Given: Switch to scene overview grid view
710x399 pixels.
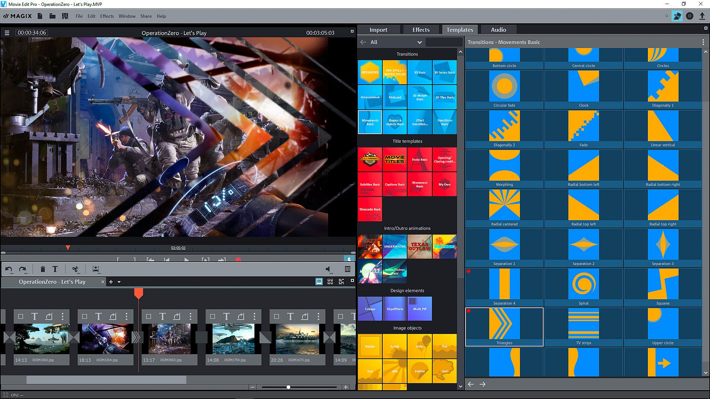Looking at the screenshot, I should pos(330,282).
